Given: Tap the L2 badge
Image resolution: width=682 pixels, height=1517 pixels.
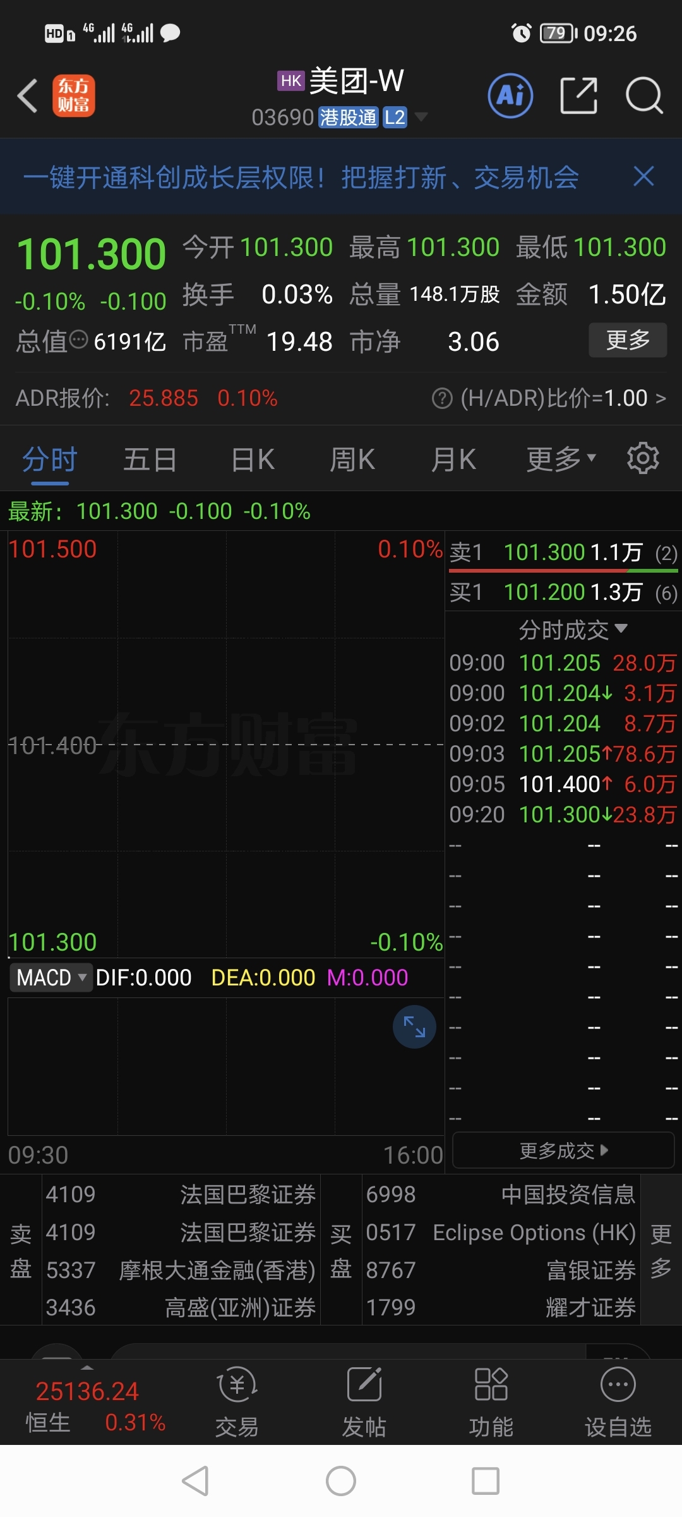Looking at the screenshot, I should (395, 117).
